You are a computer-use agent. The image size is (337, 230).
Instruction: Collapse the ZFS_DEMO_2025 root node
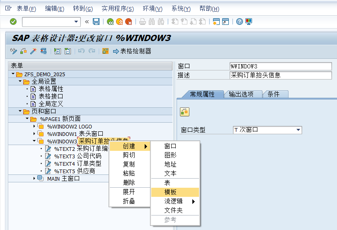[13, 74]
